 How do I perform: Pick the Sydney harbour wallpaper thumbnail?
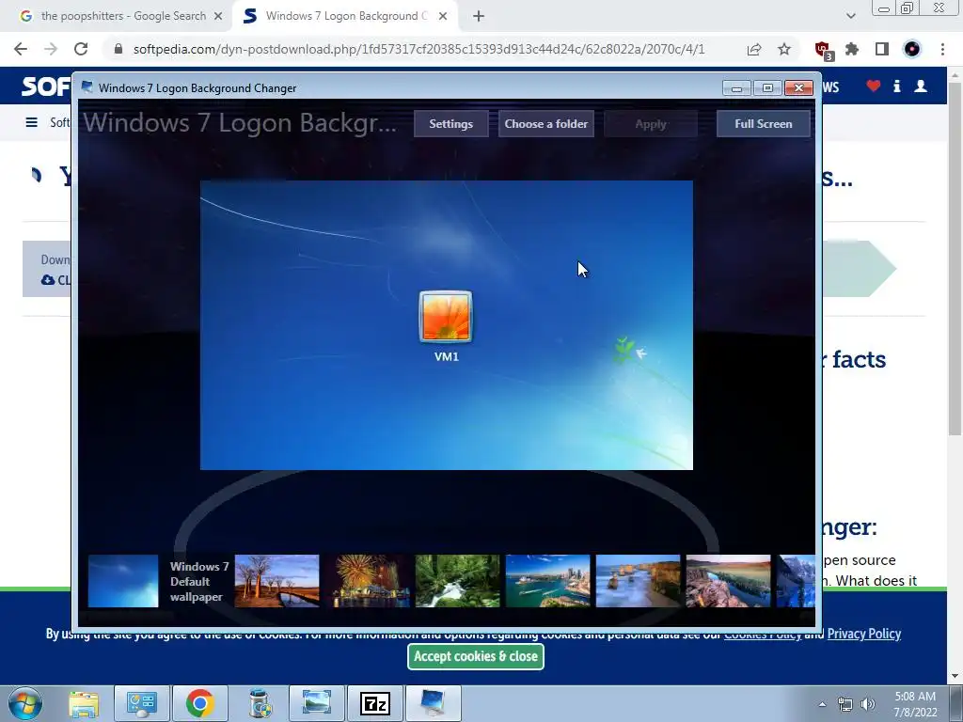[x=548, y=581]
